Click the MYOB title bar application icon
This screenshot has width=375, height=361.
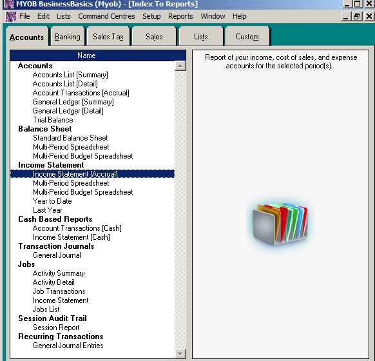point(9,4)
